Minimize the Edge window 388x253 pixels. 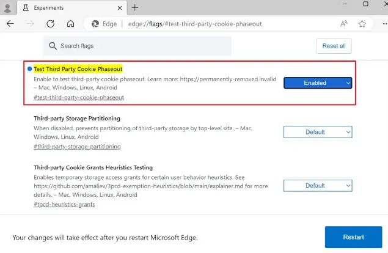pyautogui.click(x=345, y=4)
